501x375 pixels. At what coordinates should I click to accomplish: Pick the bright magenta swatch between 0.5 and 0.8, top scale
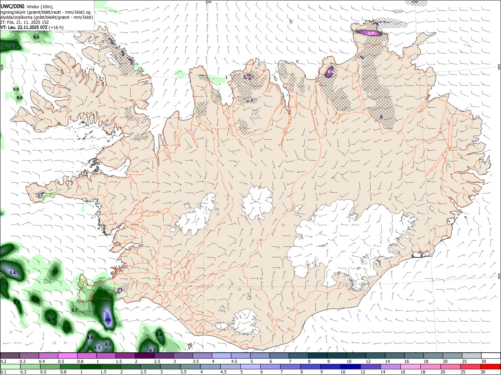68,356
